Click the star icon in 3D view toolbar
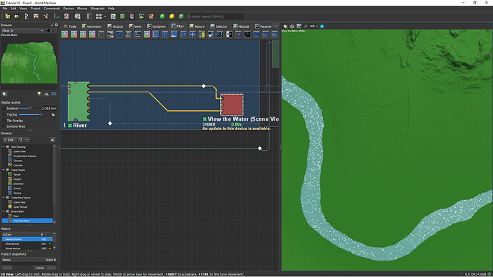The image size is (493, 277). (322, 26)
